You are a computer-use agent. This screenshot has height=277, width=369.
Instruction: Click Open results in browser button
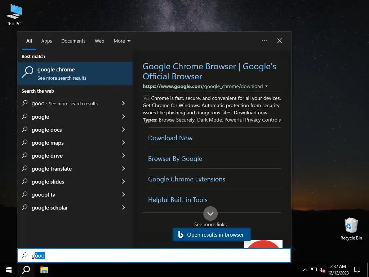[x=212, y=234]
